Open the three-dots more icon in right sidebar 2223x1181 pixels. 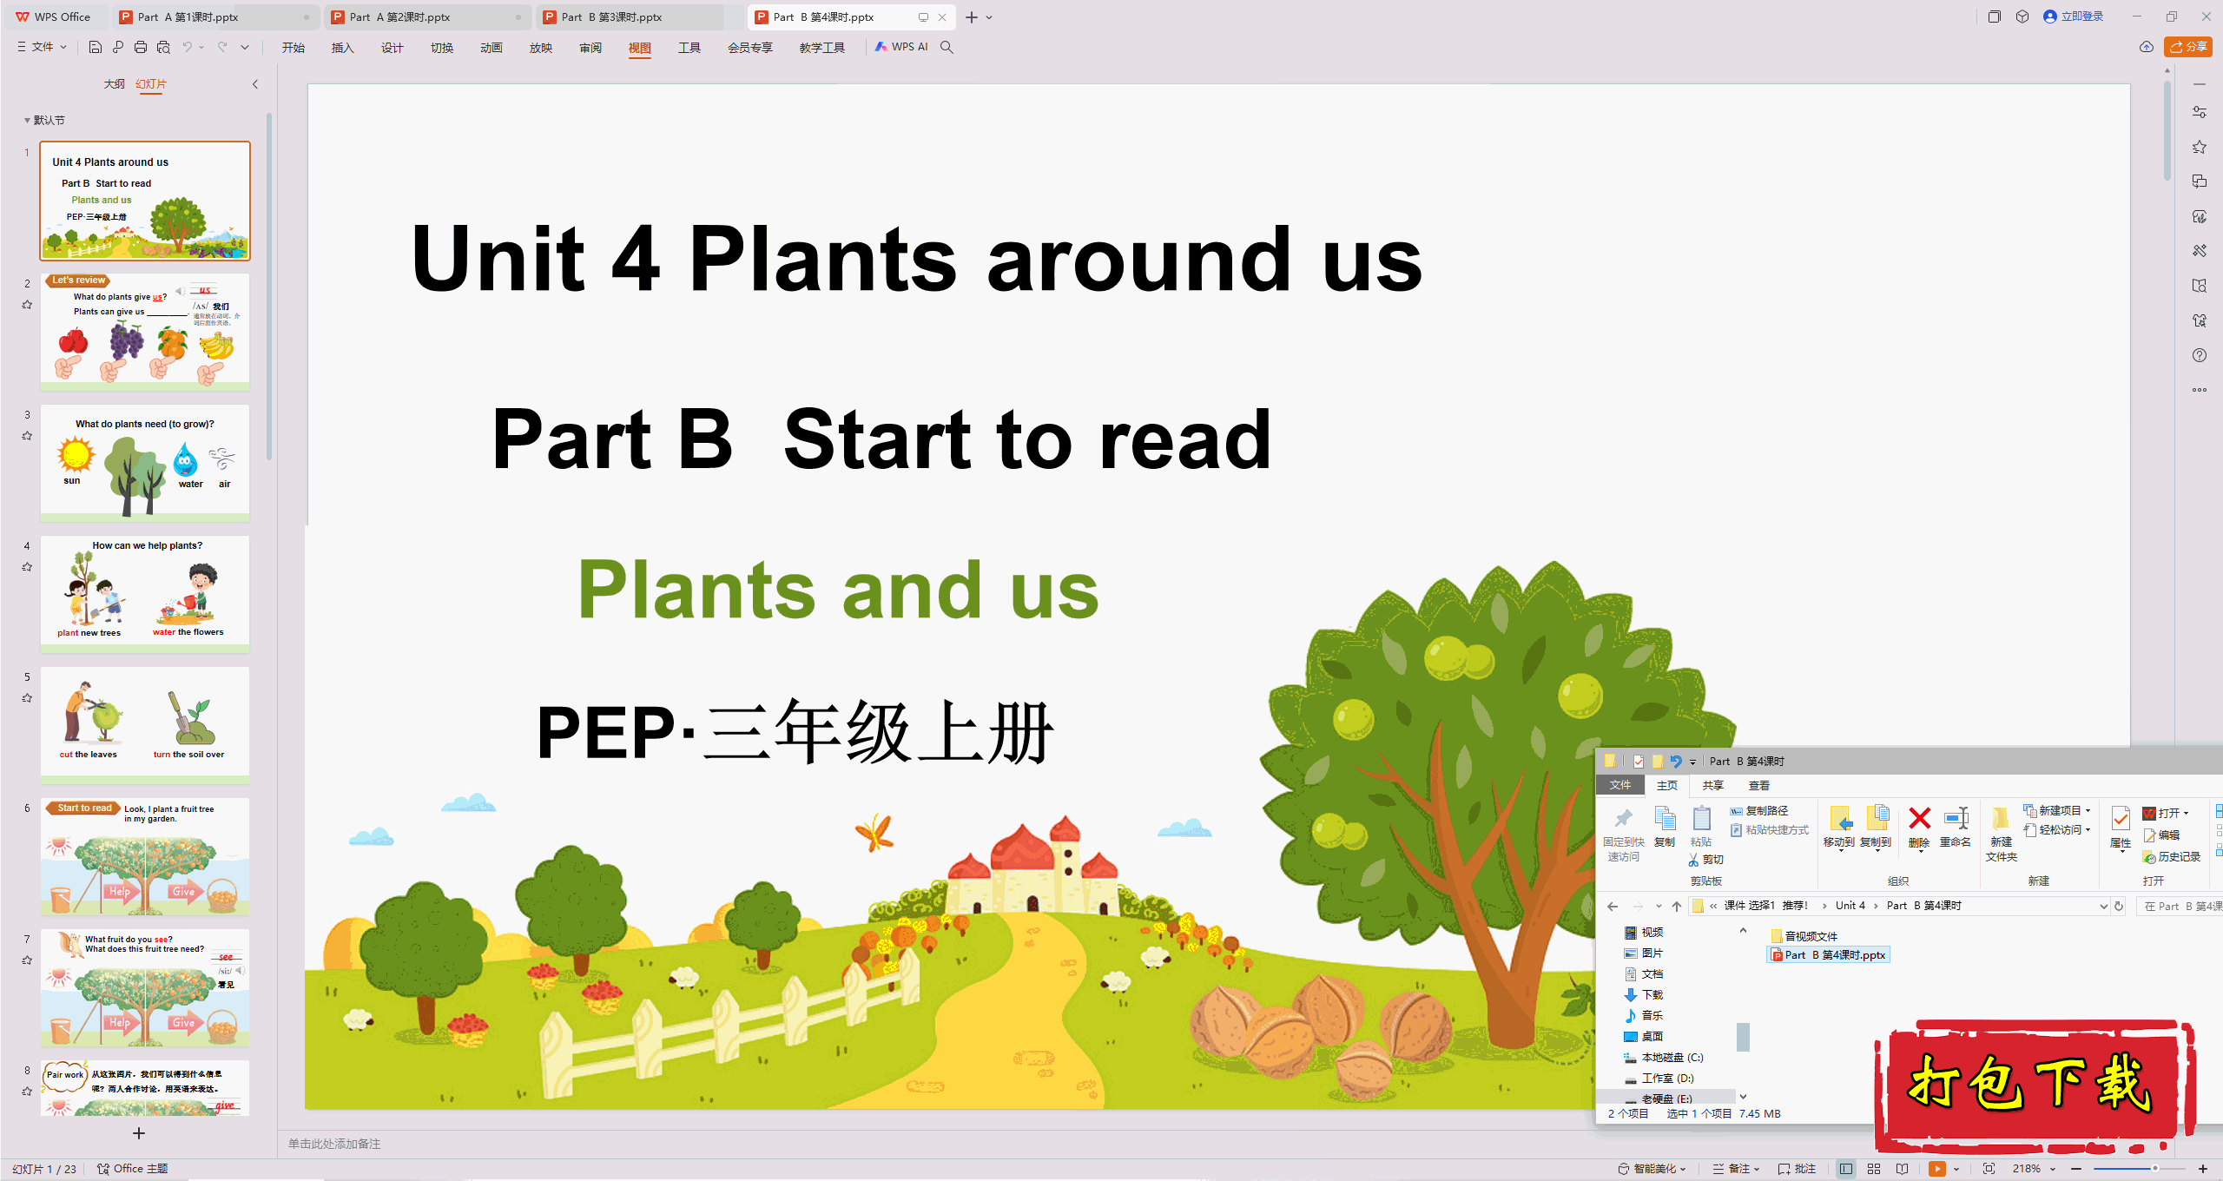click(2200, 390)
